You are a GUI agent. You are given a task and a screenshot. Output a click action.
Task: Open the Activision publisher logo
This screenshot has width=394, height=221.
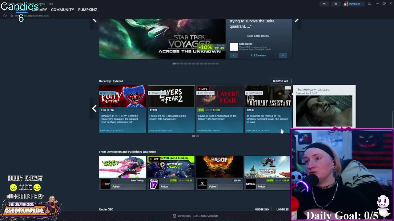pos(251,184)
